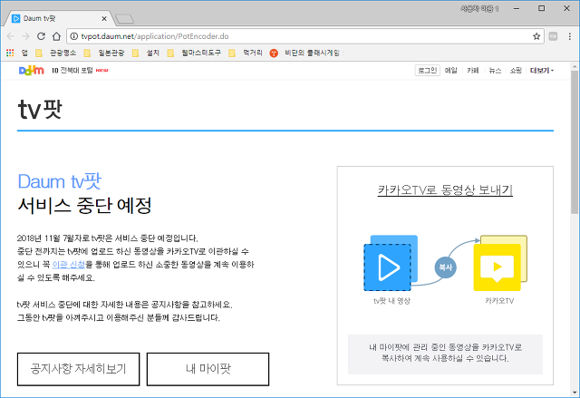Open the 사용자 이름 1 profile menu

coord(479,8)
